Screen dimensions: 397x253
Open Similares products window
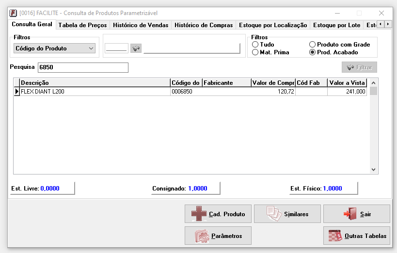(287, 214)
